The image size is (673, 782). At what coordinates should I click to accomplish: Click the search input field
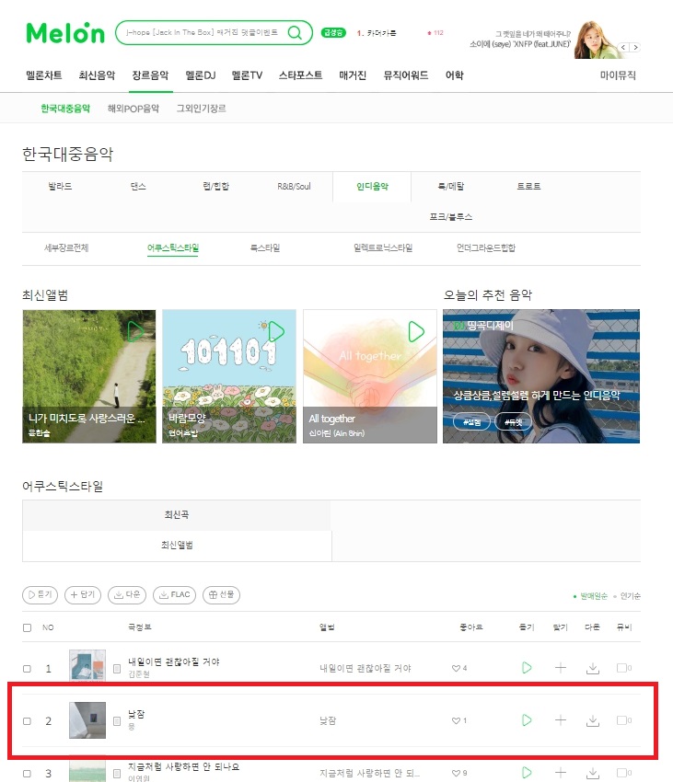(x=203, y=33)
